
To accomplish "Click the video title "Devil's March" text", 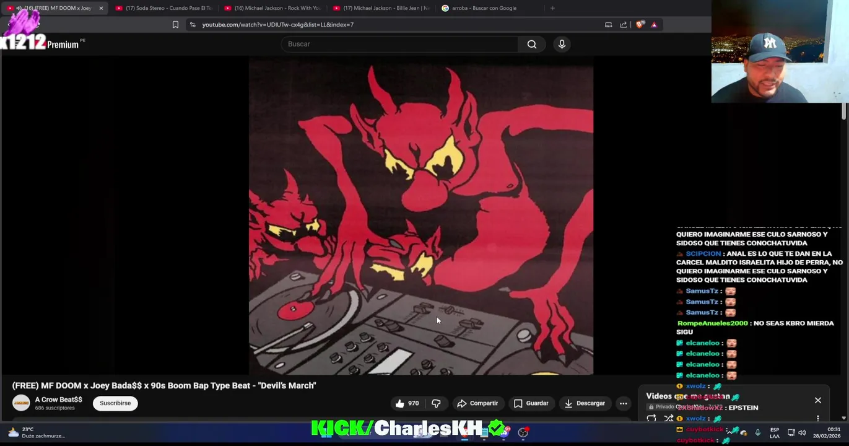I will coord(287,385).
